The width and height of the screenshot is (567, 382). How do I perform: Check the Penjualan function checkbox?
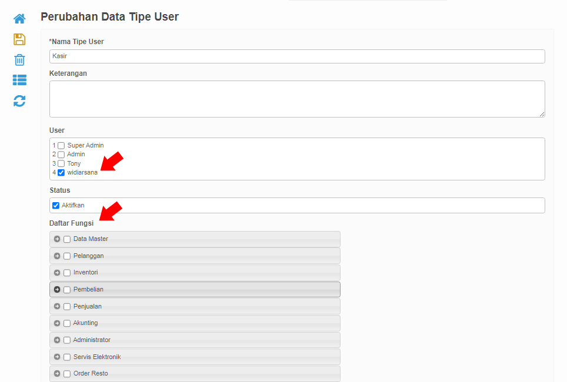click(67, 307)
